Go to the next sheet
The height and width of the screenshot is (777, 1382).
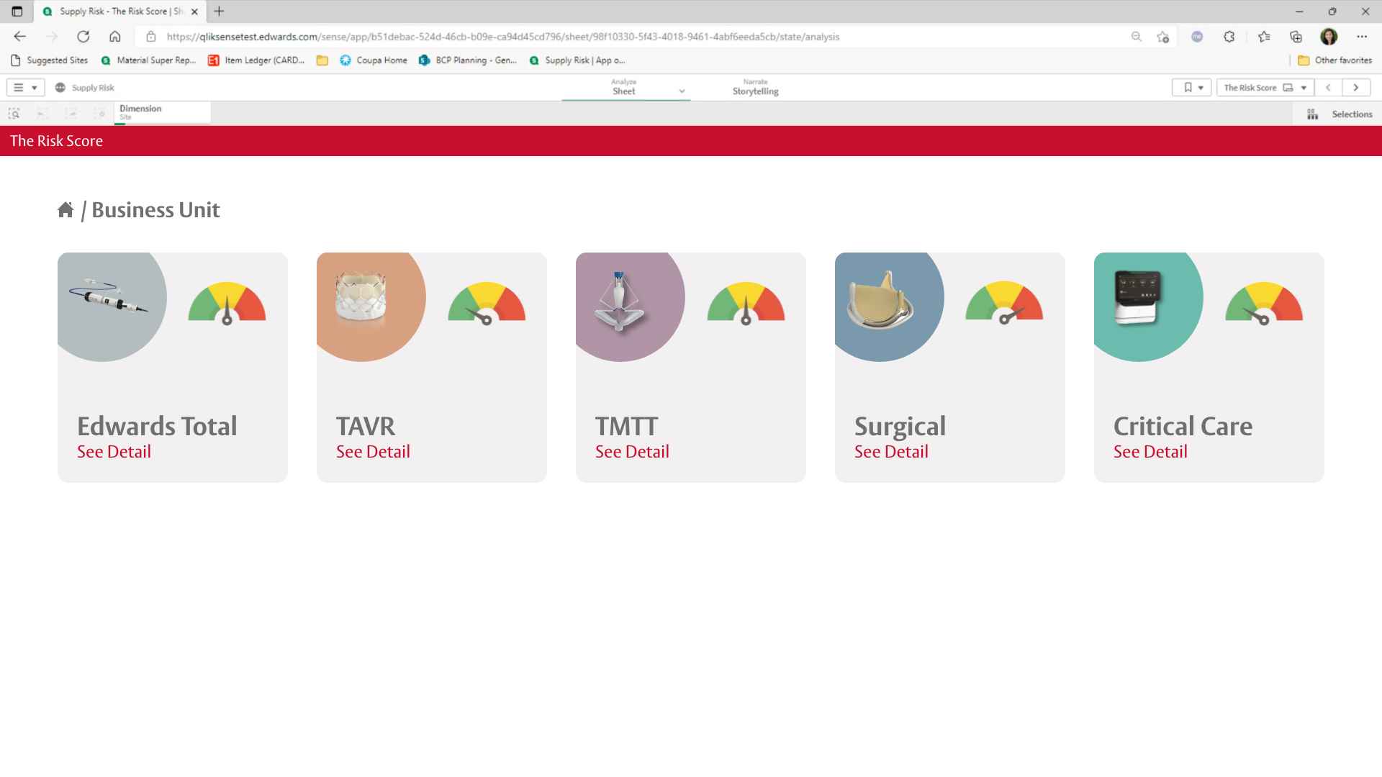click(1356, 88)
